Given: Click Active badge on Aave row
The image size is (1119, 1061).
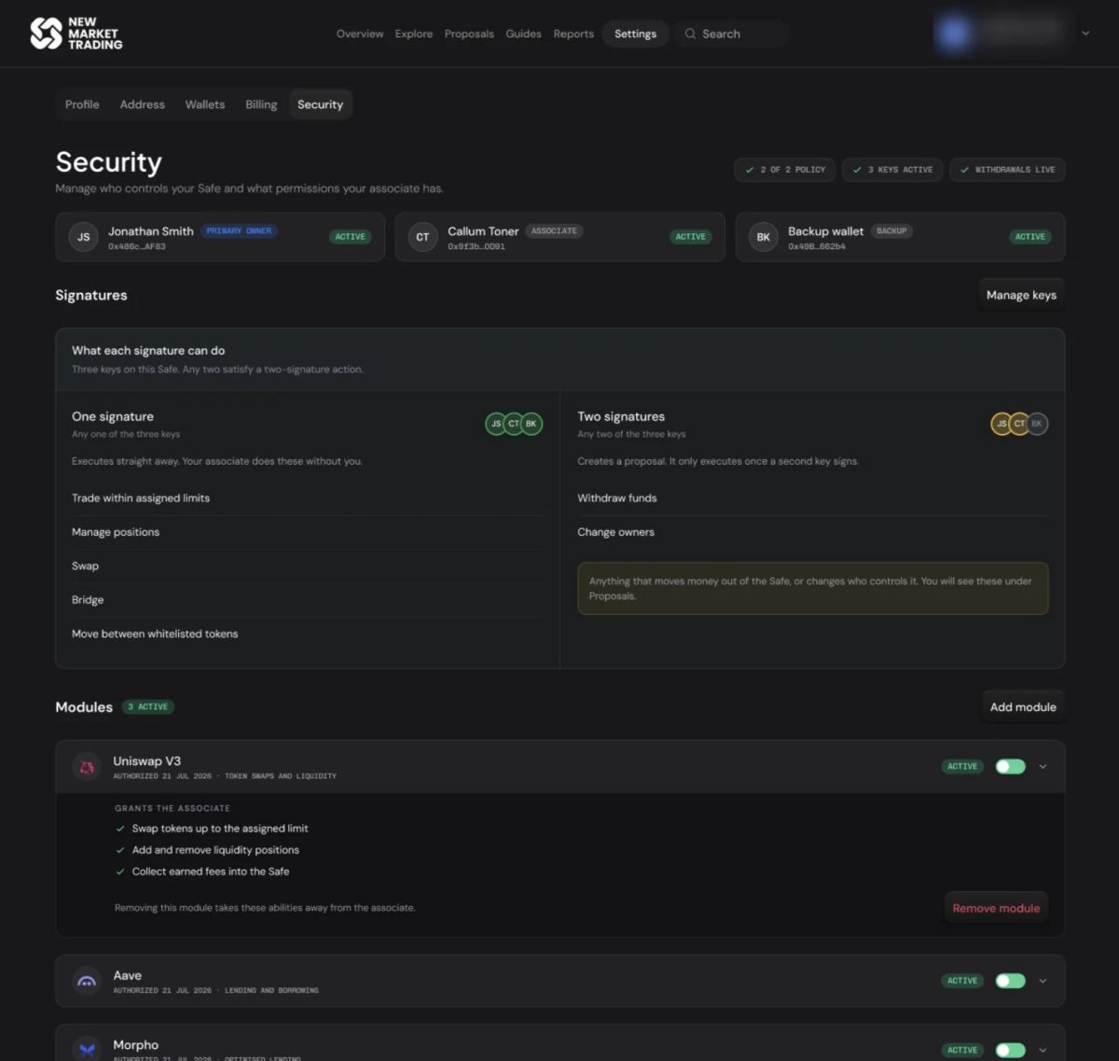Looking at the screenshot, I should (x=962, y=981).
